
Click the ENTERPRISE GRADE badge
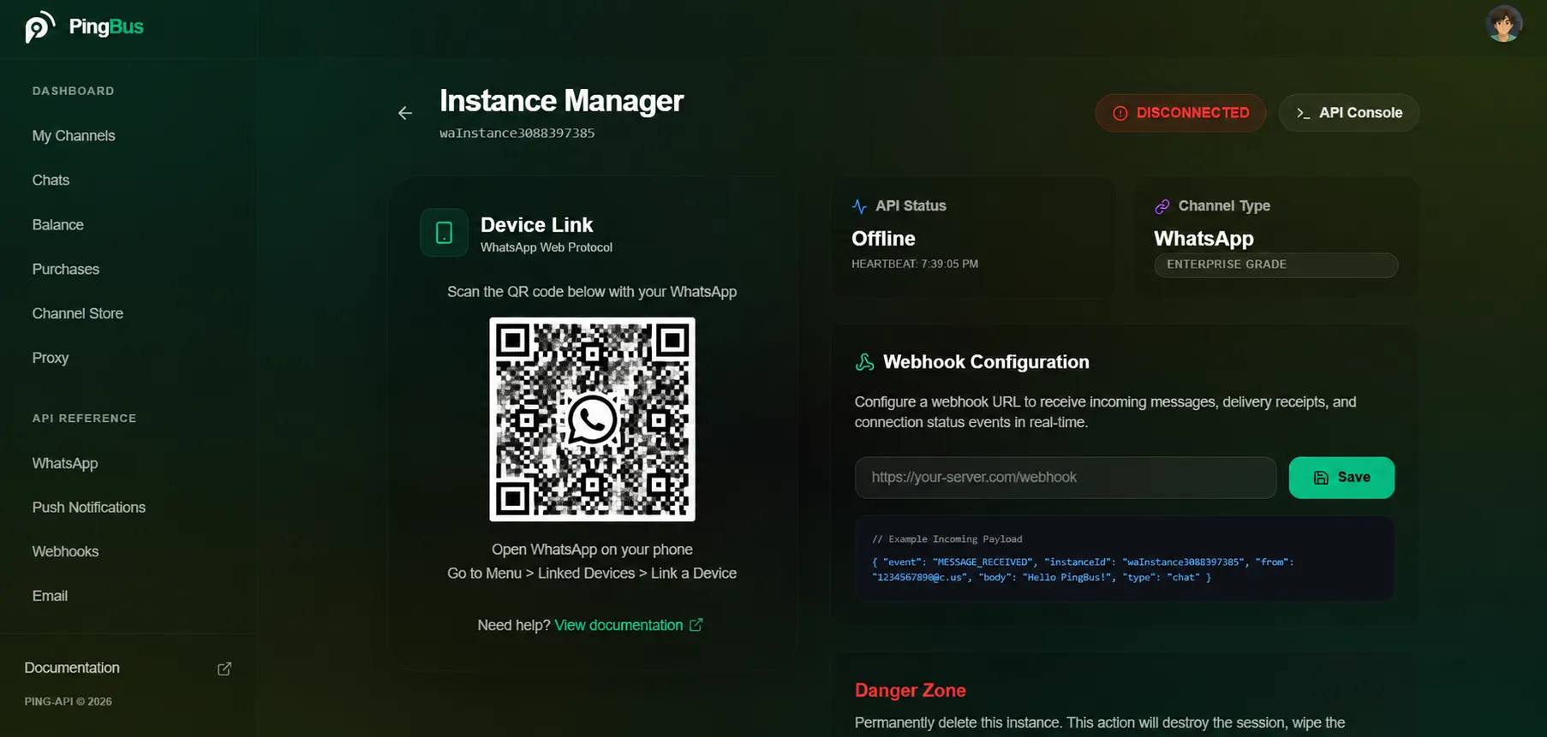pos(1276,264)
